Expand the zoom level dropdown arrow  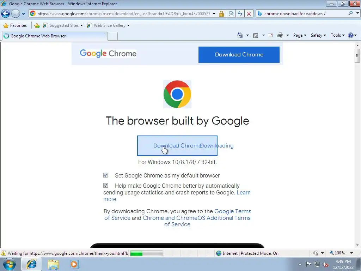pos(351,253)
